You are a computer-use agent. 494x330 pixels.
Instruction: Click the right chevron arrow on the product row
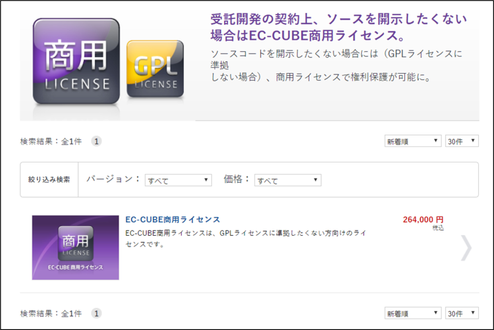coord(466,248)
